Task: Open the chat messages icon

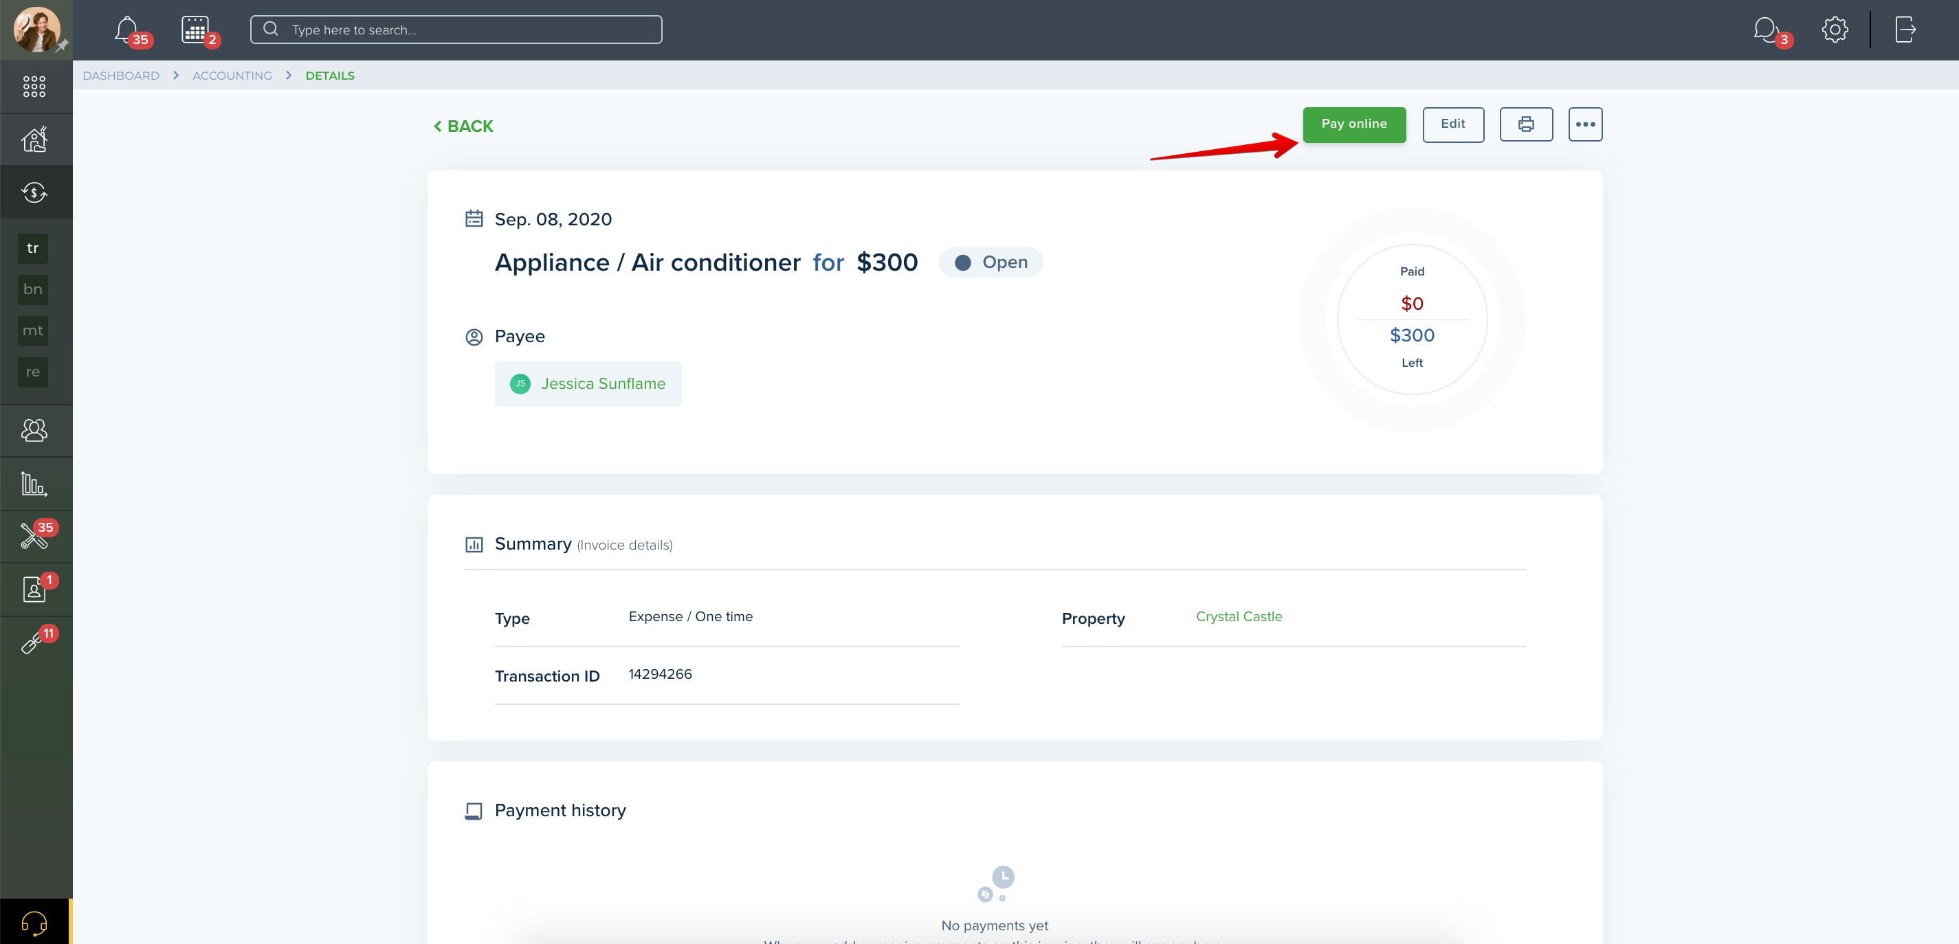Action: (1766, 30)
